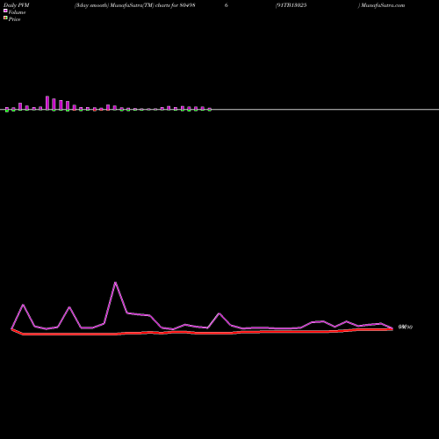Click the Price legend color marker
Viewport: 439px width, 439px height.
click(5, 18)
